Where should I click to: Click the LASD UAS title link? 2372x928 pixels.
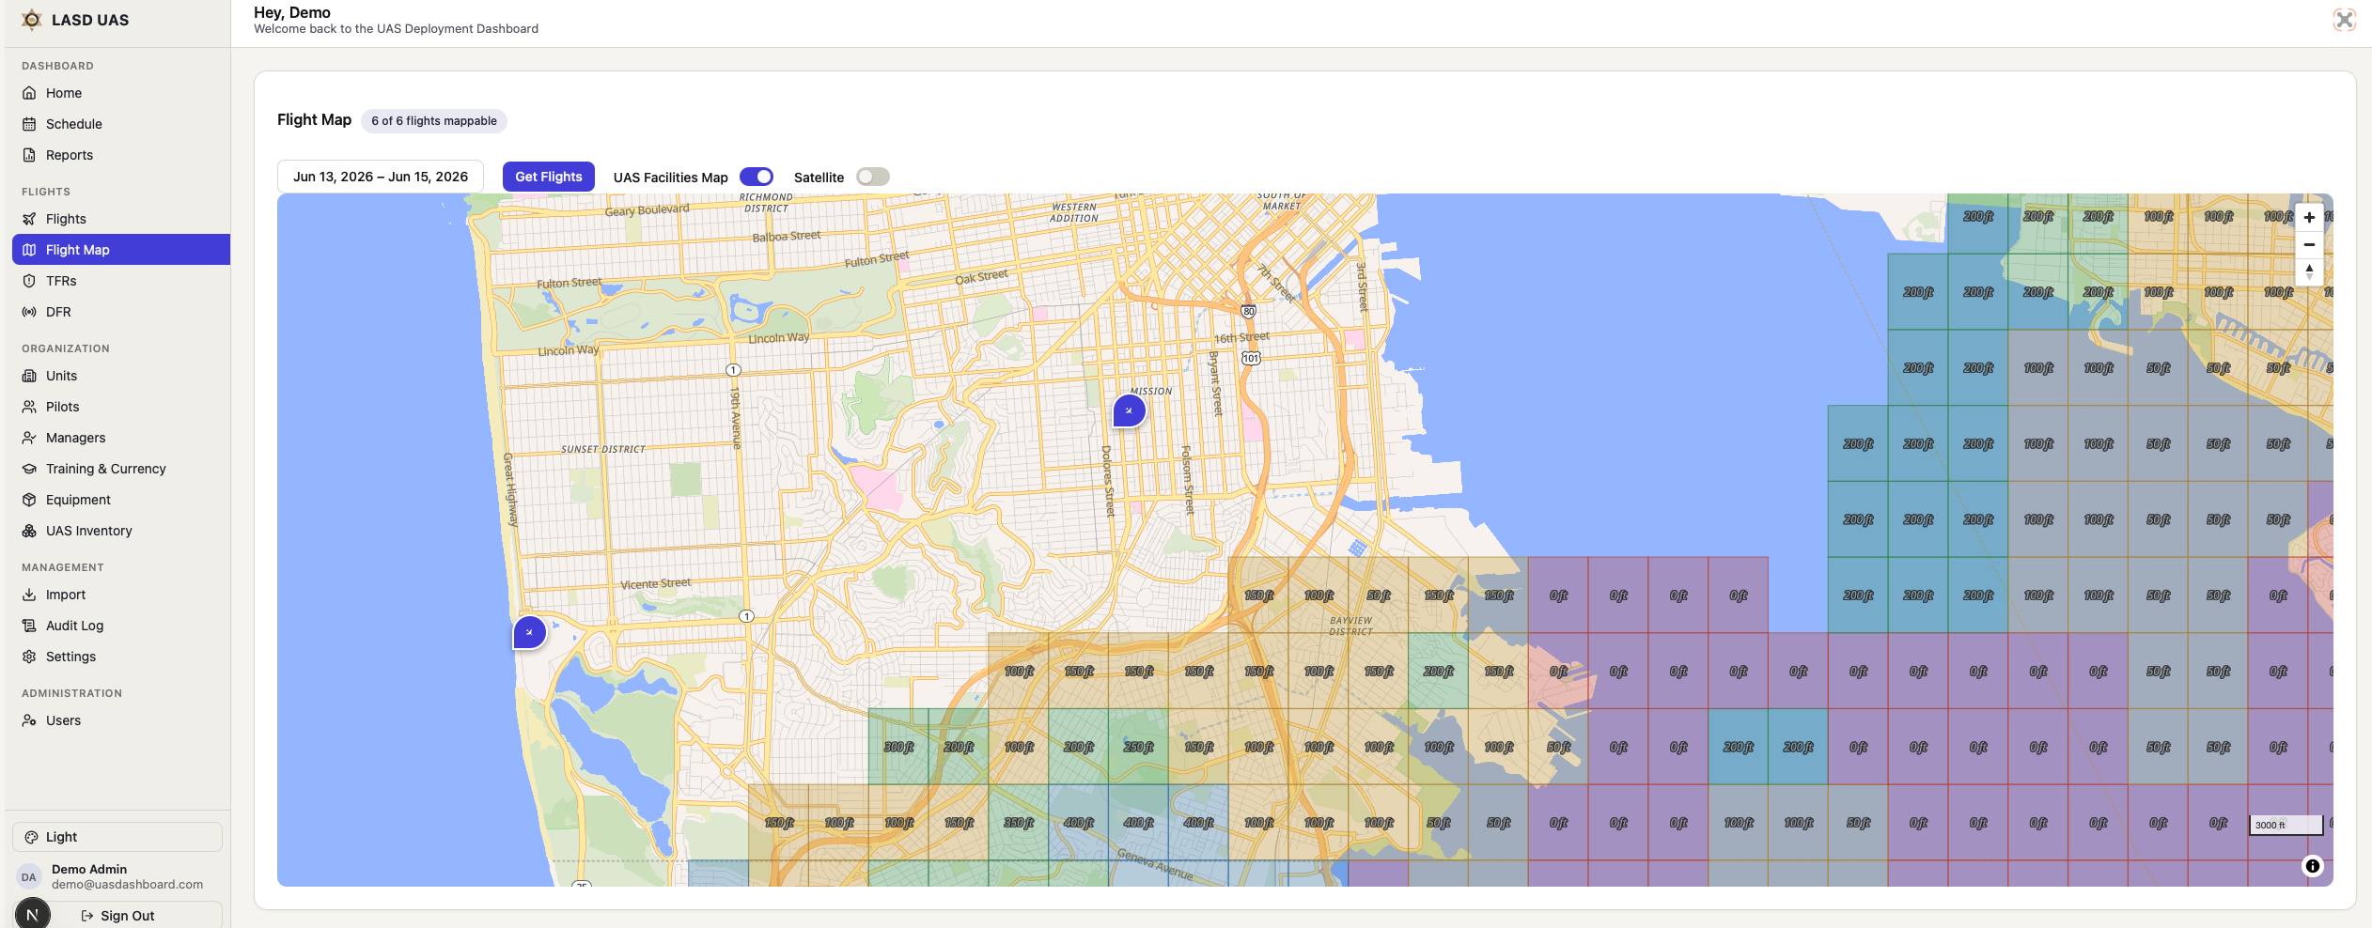90,20
